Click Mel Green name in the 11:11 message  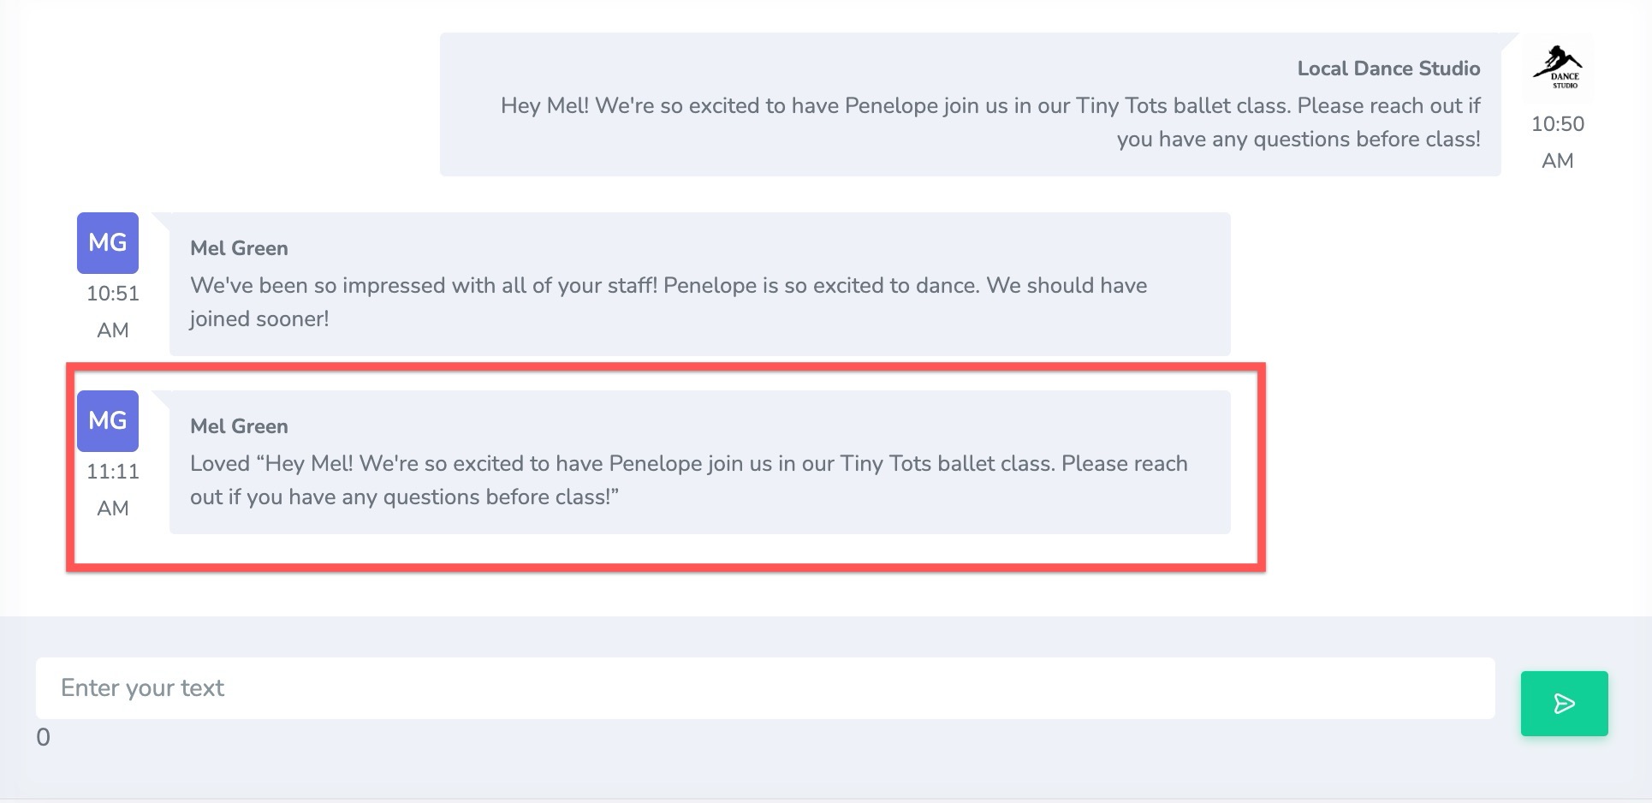239,426
